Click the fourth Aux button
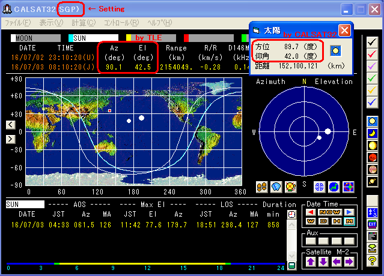Viewport: 384px width, 276px height. pyautogui.click(x=349, y=241)
